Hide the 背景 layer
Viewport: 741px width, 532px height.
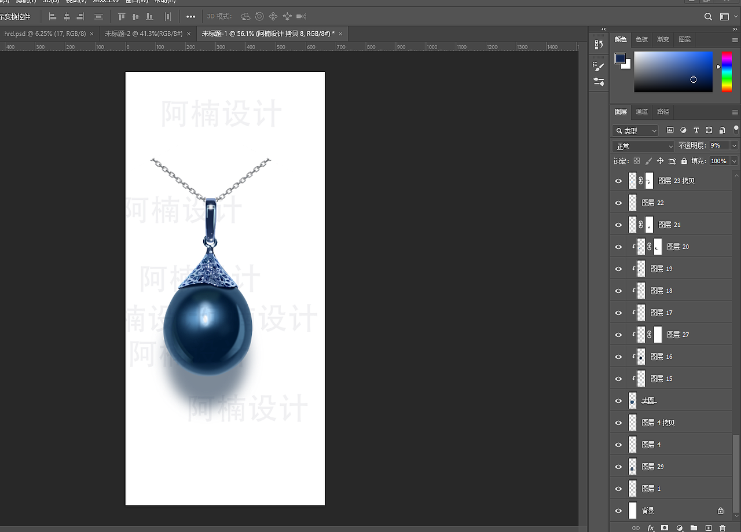point(618,511)
